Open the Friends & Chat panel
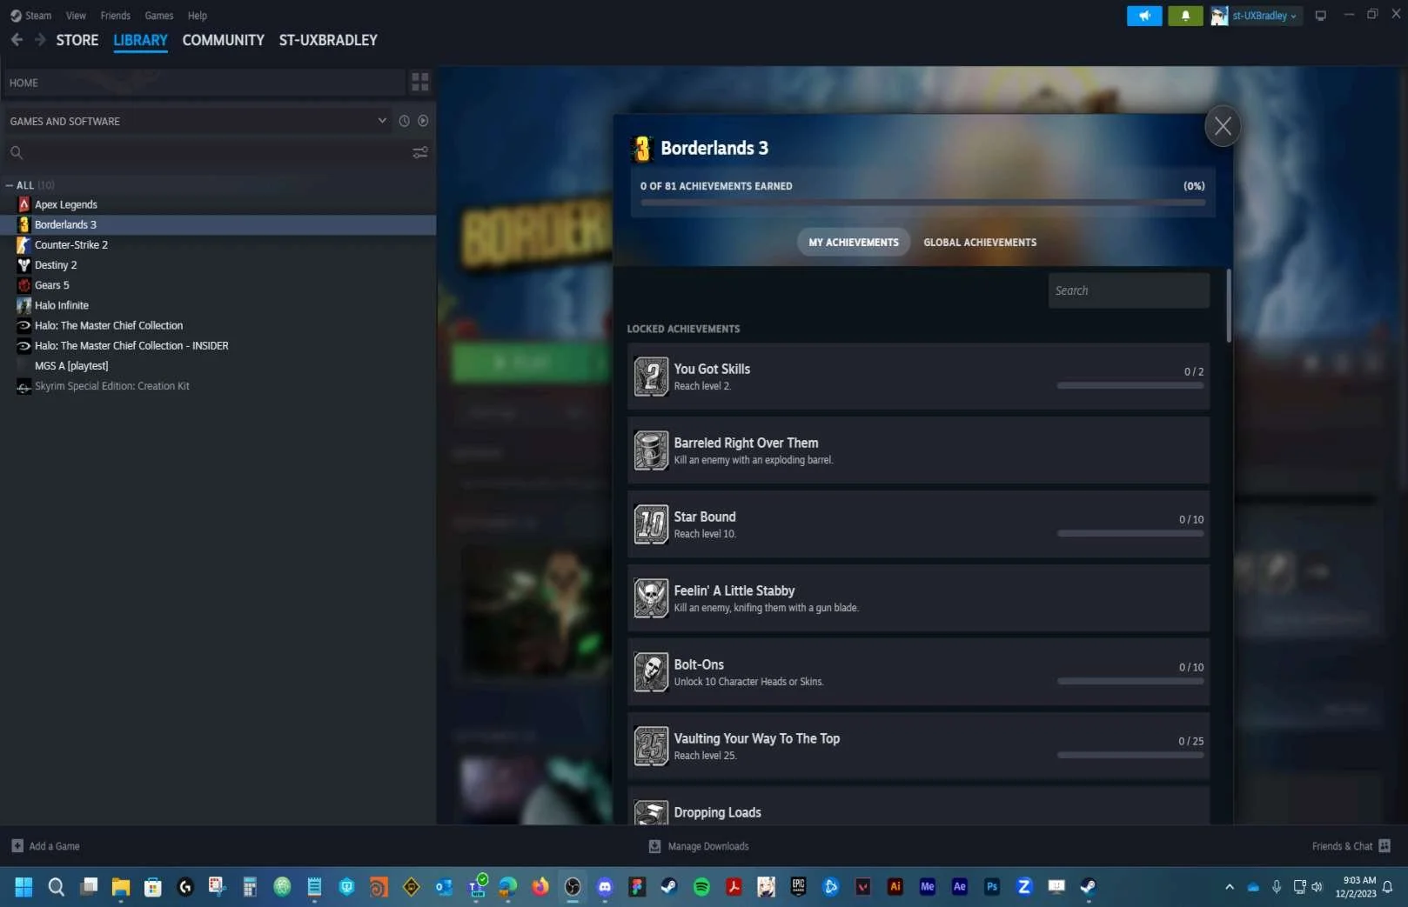Viewport: 1408px width, 907px height. (1342, 846)
